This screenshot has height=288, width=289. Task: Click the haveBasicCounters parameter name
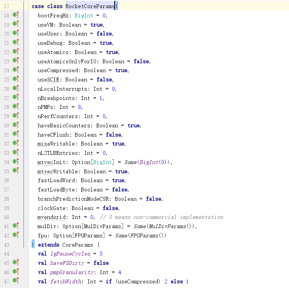pyautogui.click(x=64, y=125)
